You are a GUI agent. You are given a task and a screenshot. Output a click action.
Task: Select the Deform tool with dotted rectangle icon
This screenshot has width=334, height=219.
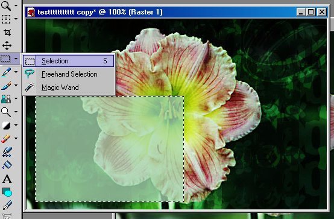[6, 19]
